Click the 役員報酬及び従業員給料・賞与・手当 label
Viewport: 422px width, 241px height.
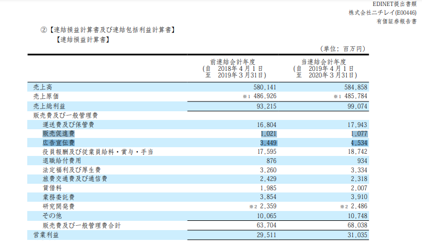click(x=98, y=152)
